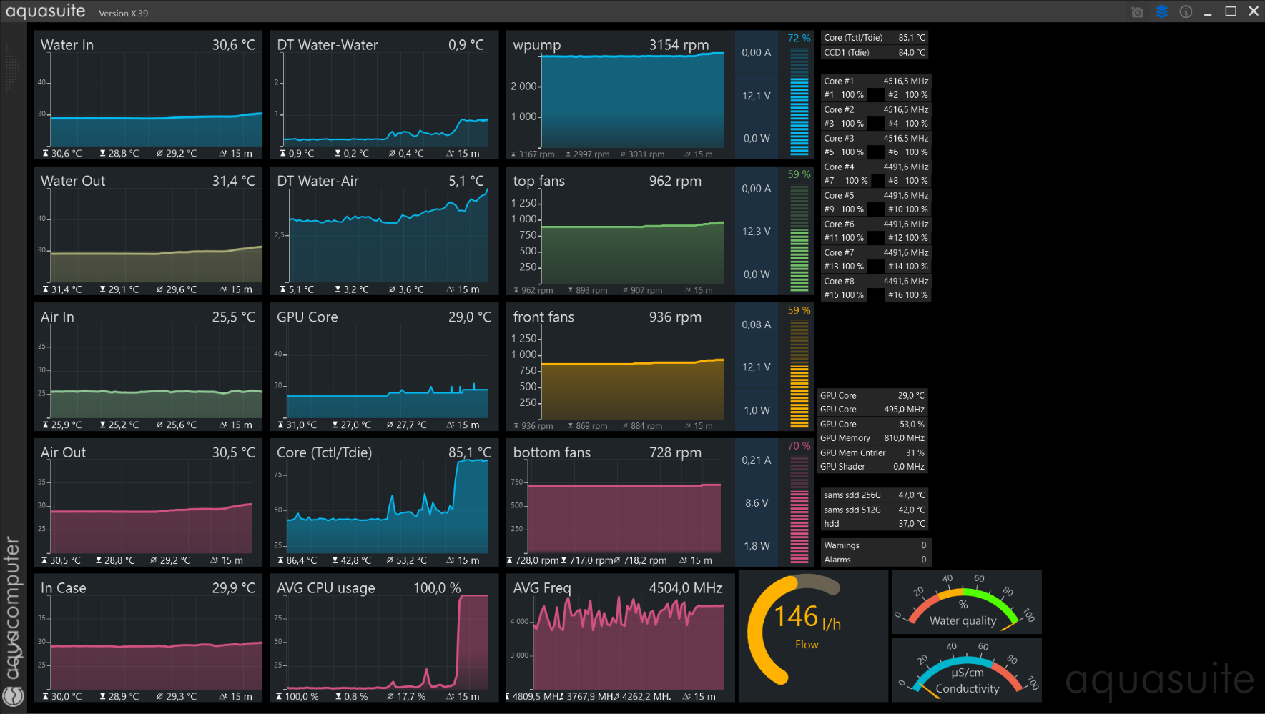Open the bottom fans rpm chart
Screen dimensions: 1265x714
tap(620, 503)
